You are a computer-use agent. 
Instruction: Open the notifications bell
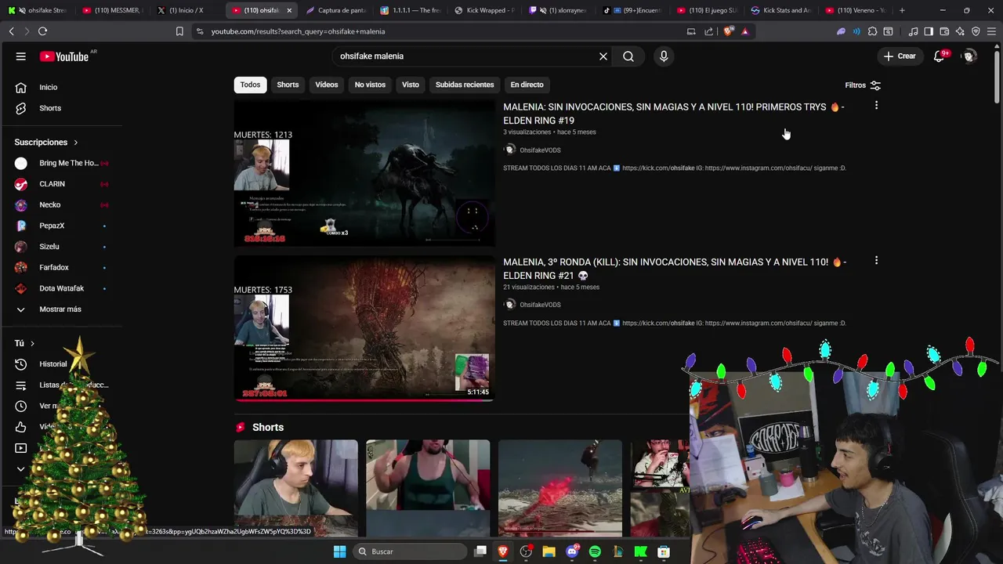[x=939, y=56]
